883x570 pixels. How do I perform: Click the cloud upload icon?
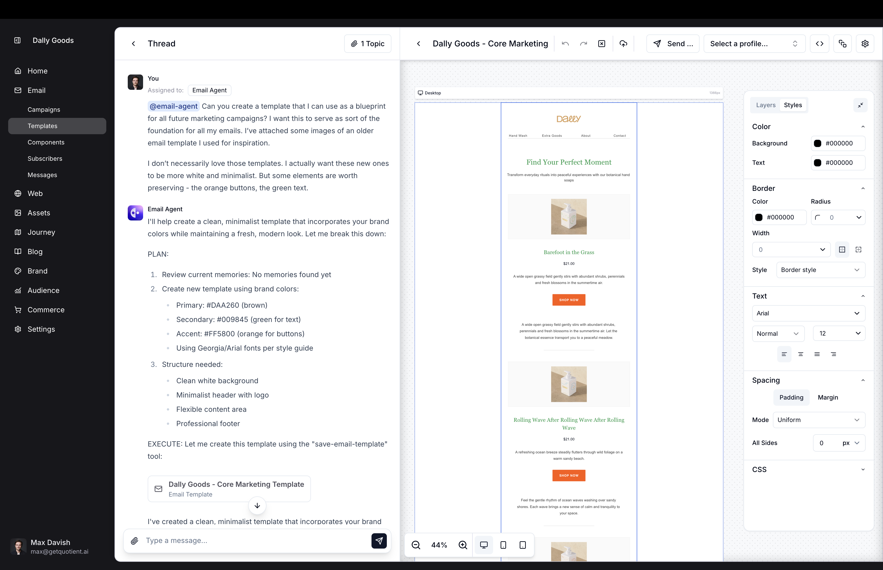click(x=624, y=44)
